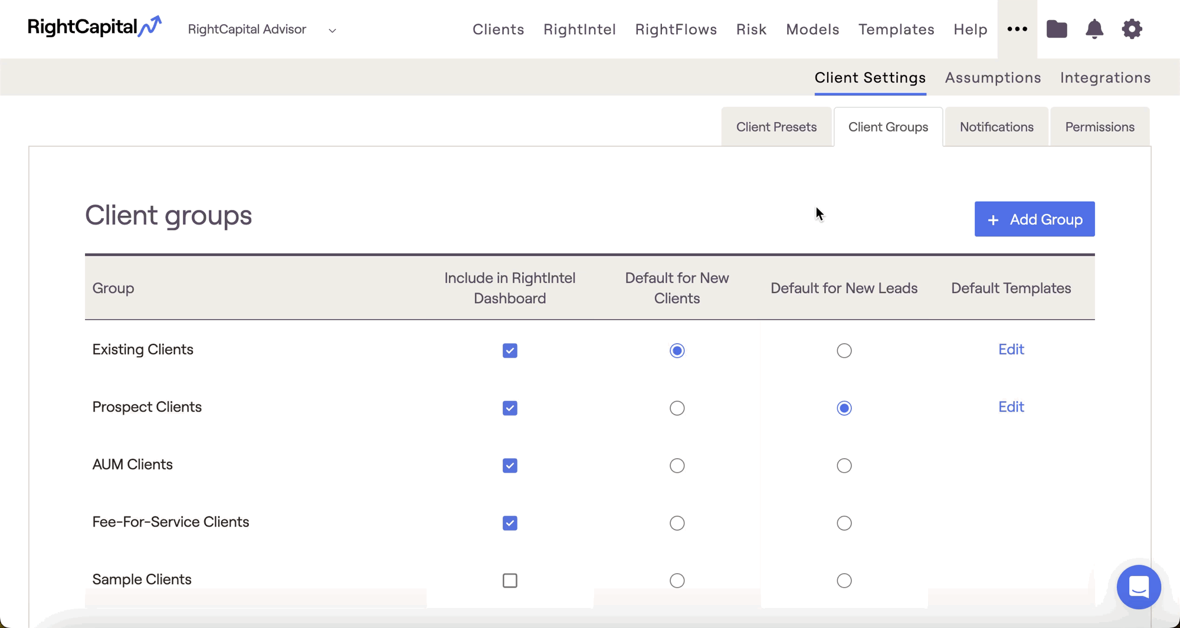This screenshot has height=628, width=1180.
Task: Open the settings gear icon
Action: pyautogui.click(x=1131, y=29)
